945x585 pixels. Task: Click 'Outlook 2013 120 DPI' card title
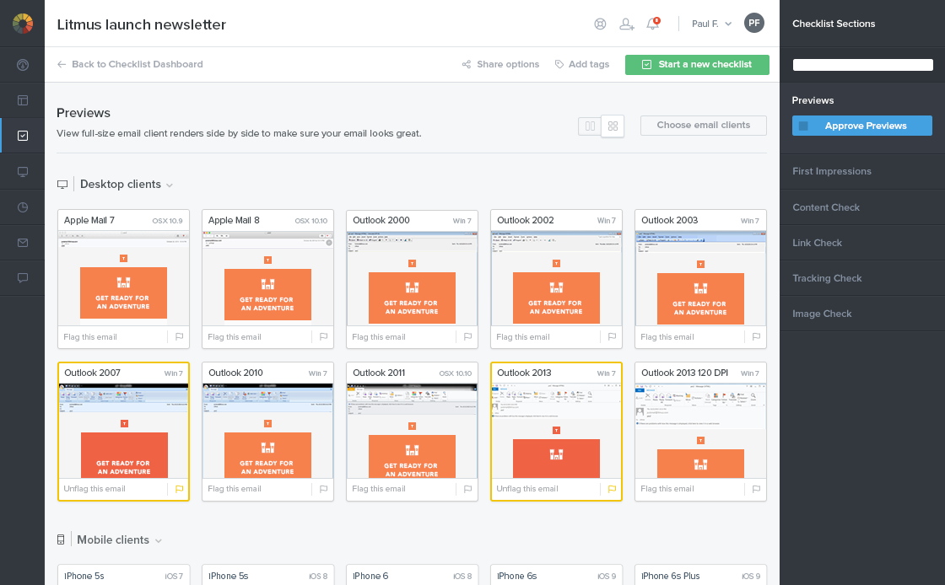[684, 373]
